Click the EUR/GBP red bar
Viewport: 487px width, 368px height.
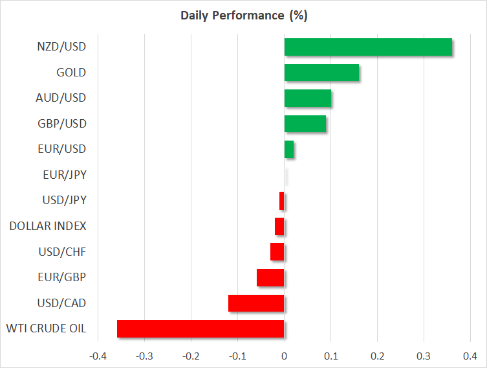point(270,278)
